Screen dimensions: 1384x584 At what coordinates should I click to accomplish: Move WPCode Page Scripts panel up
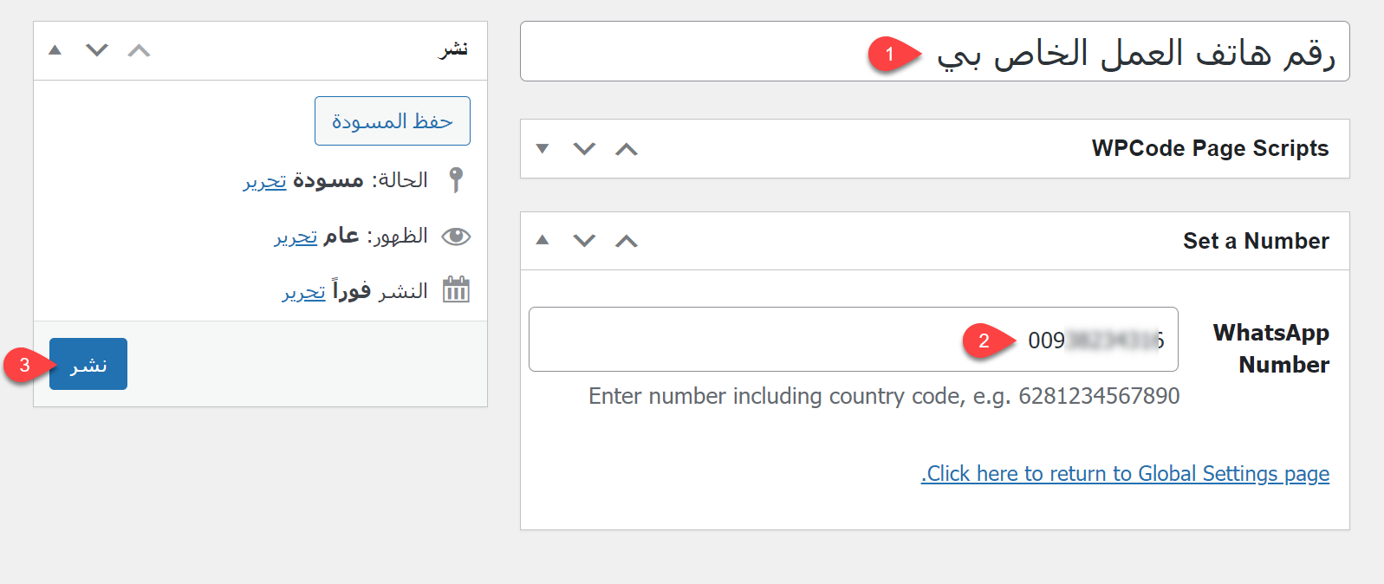click(x=627, y=149)
